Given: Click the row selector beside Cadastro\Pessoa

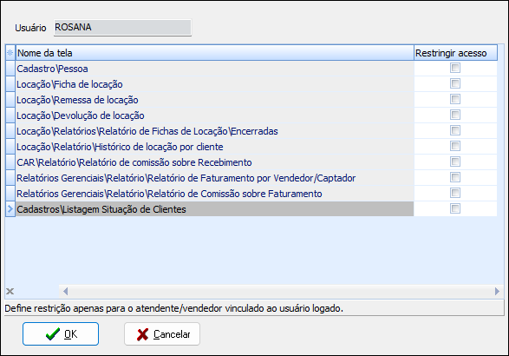Looking at the screenshot, I should coord(10,69).
